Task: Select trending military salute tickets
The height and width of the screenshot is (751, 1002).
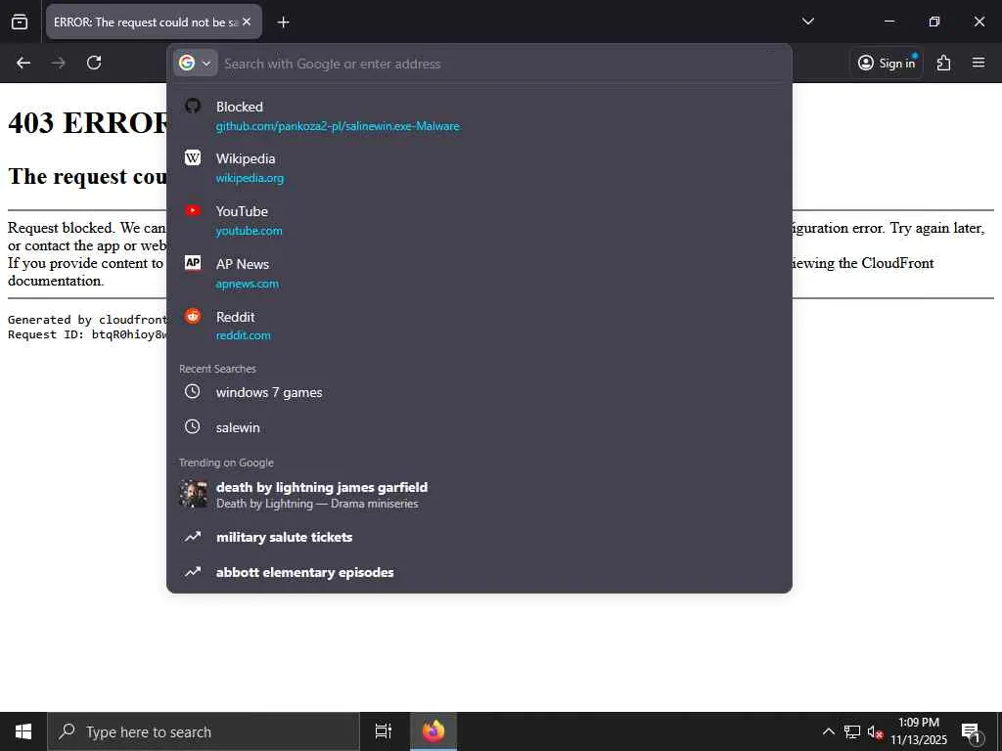Action: pos(479,537)
